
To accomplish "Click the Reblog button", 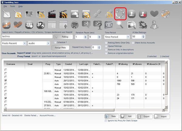I will [x=63, y=37].
